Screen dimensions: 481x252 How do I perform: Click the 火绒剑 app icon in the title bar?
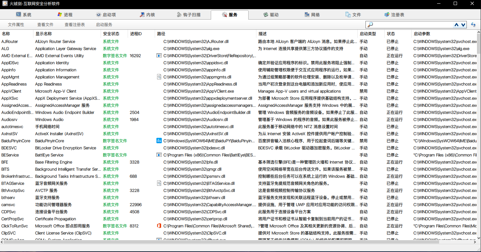5,3
